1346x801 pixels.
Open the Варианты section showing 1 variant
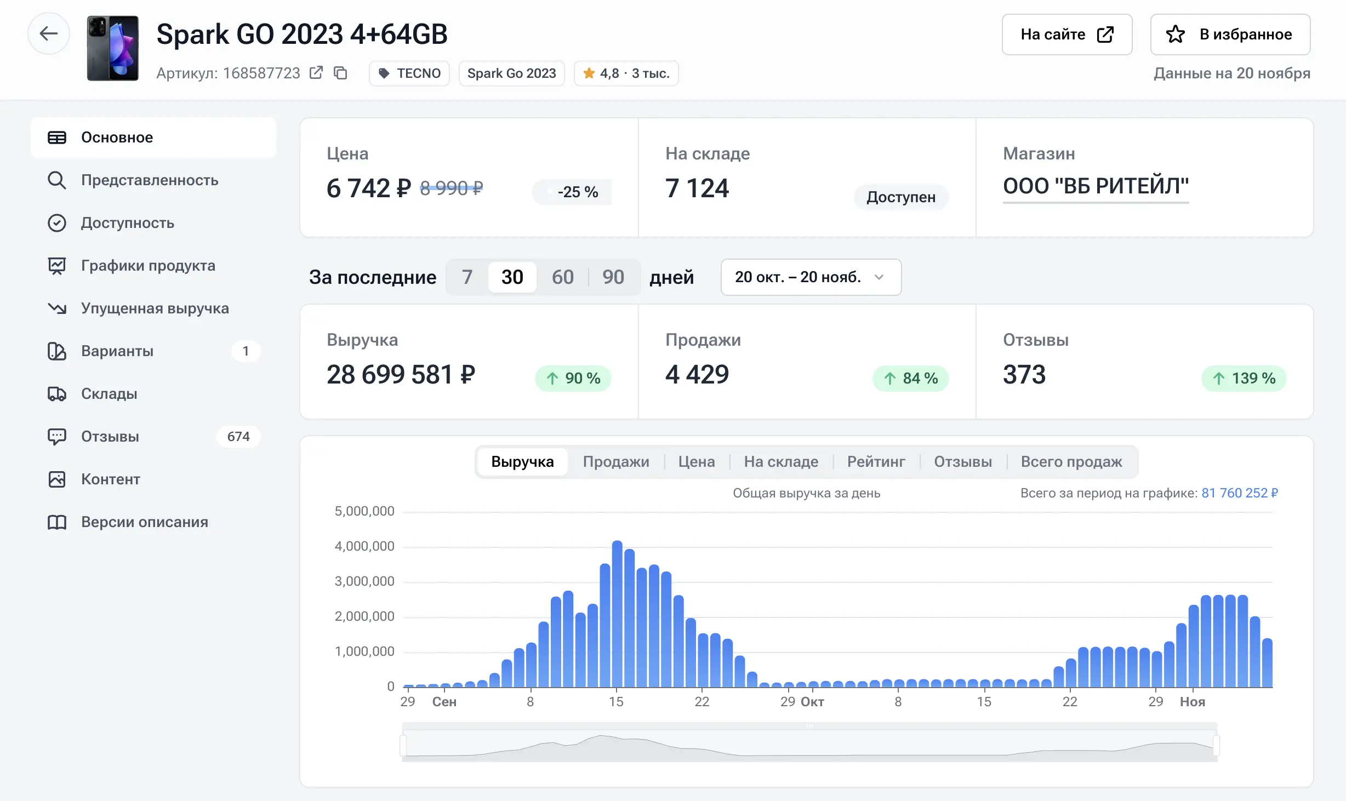click(118, 351)
